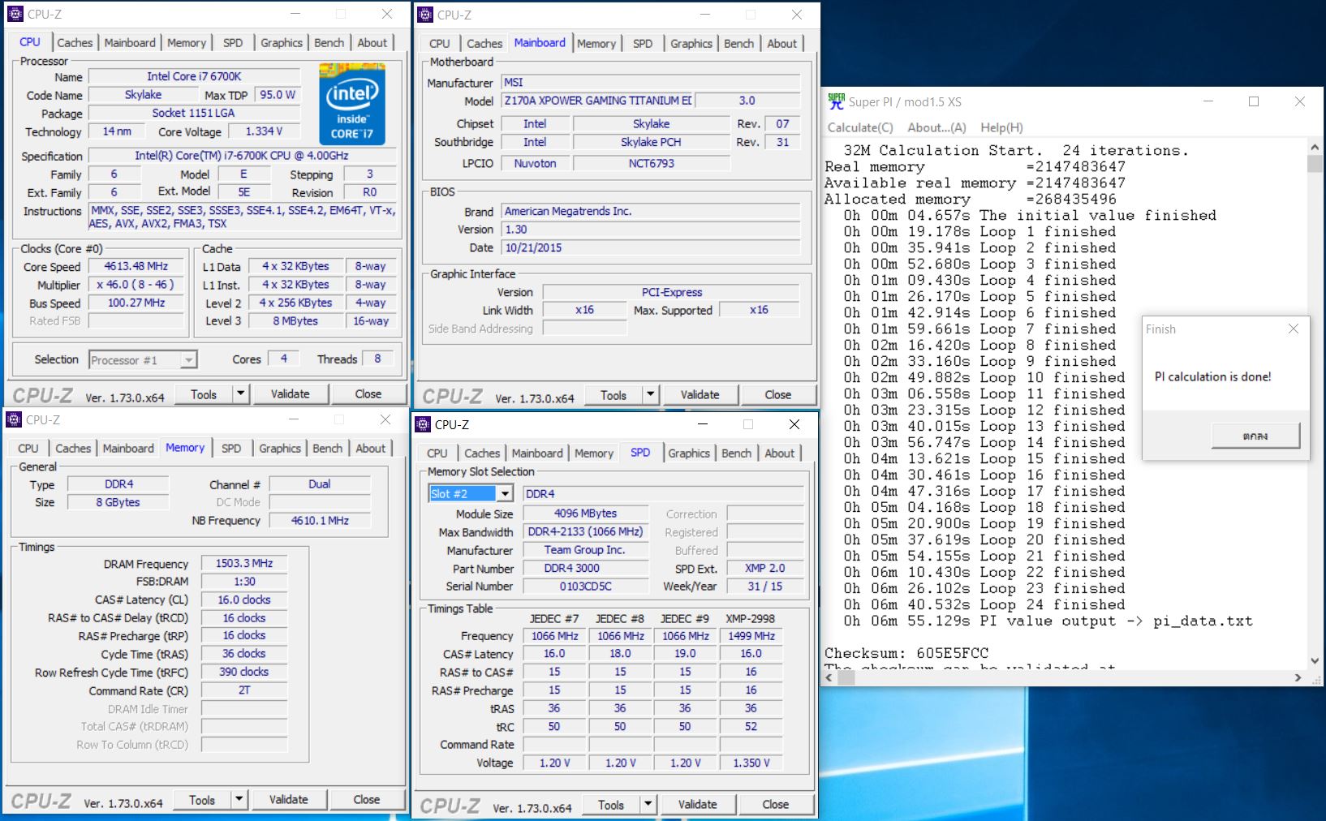The height and width of the screenshot is (821, 1326).
Task: Click the NB Frequency 4610.1 MHz value
Action: [320, 520]
